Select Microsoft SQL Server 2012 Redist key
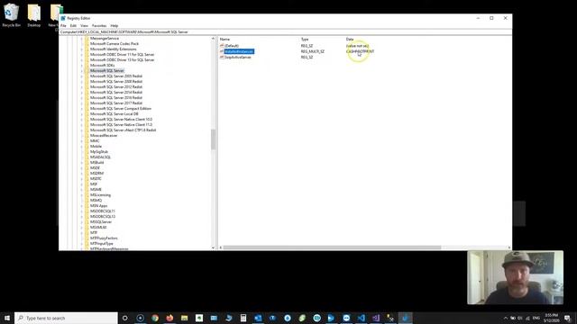Screen dimensions: 577x324 click(x=116, y=86)
